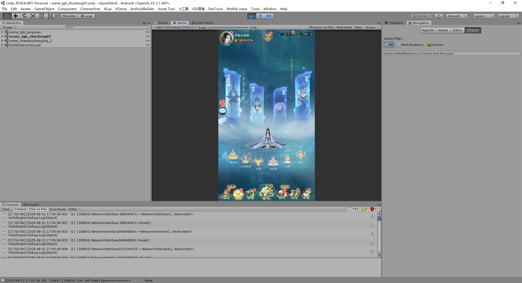Open the Bake navigation tab

[x=457, y=30]
